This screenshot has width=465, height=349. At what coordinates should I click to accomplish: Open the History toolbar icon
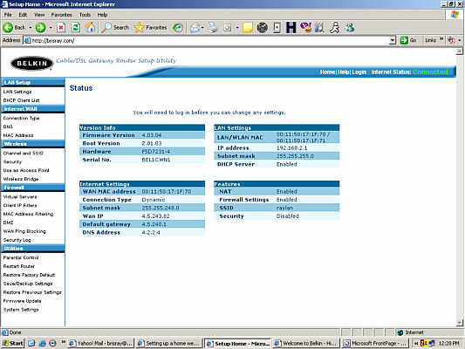pos(178,28)
